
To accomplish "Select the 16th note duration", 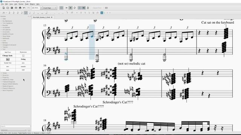I will point(18,13).
